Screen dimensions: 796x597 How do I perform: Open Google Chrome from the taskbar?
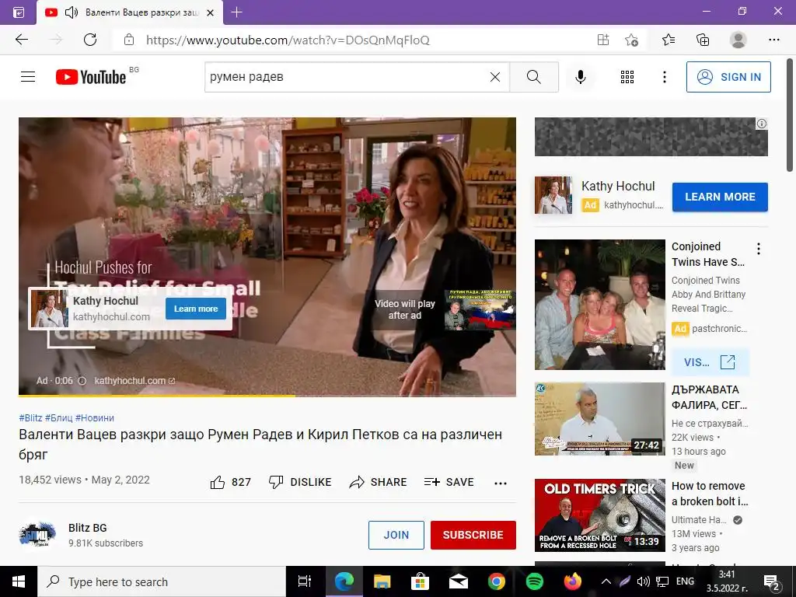pos(497,581)
